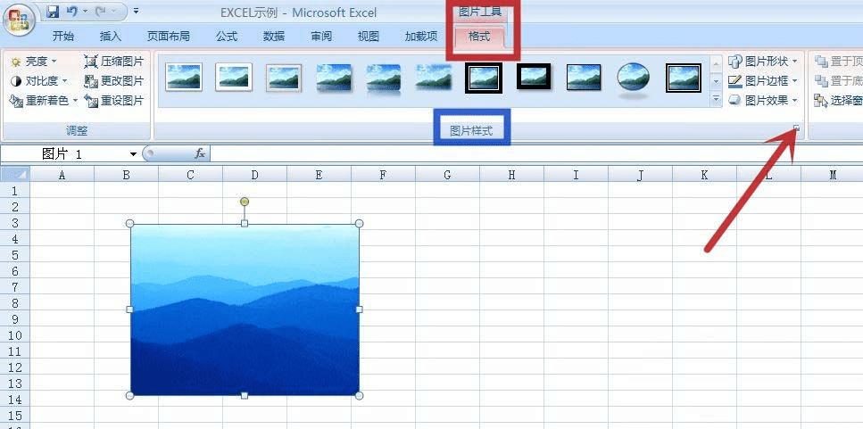Open the 页面布局 tab
863x429 pixels.
169,37
